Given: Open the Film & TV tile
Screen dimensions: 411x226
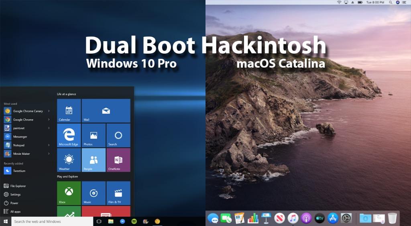Looking at the screenshot, I should click(118, 193).
